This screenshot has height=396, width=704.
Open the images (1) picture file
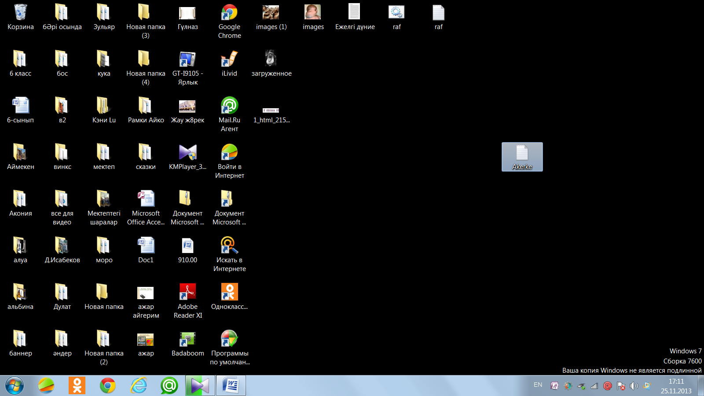tap(271, 18)
